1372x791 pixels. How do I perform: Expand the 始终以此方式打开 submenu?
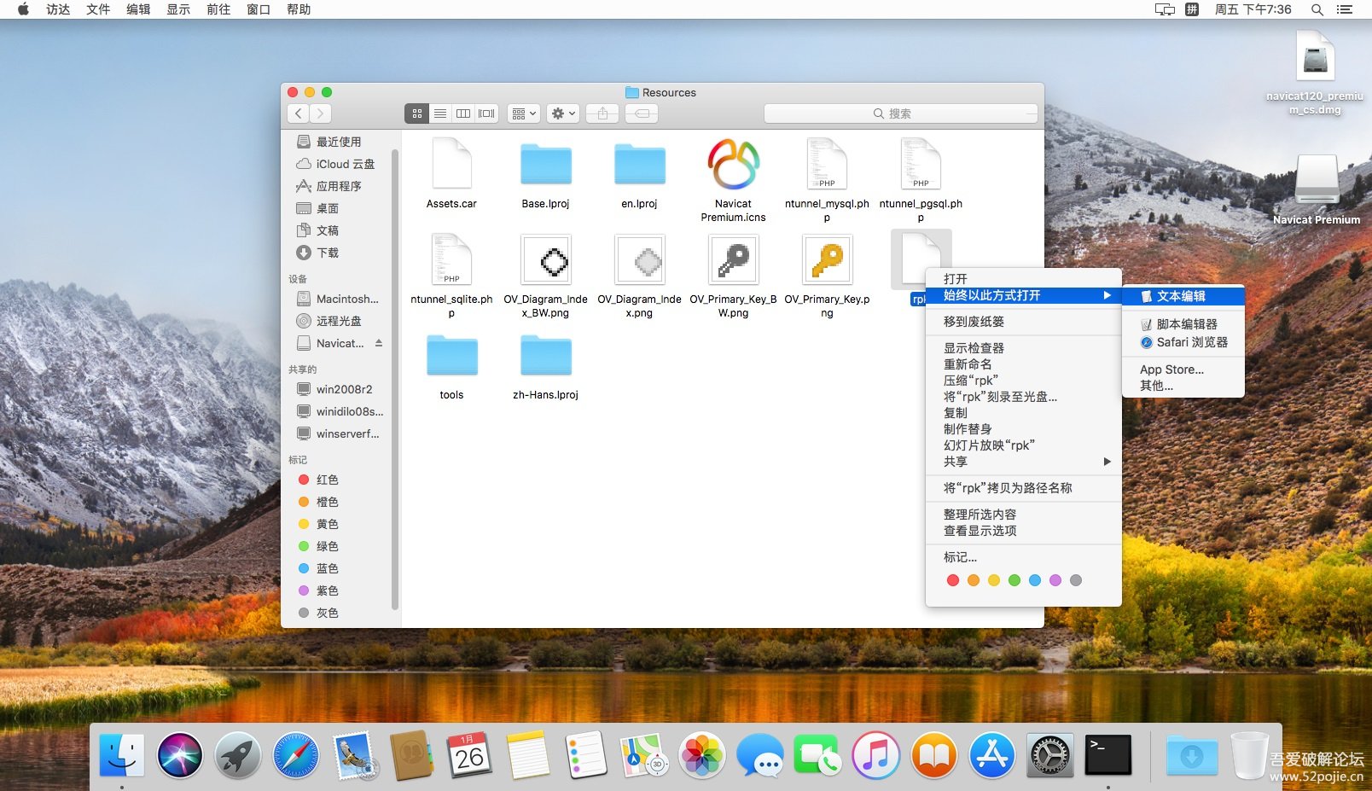pyautogui.click(x=1023, y=295)
